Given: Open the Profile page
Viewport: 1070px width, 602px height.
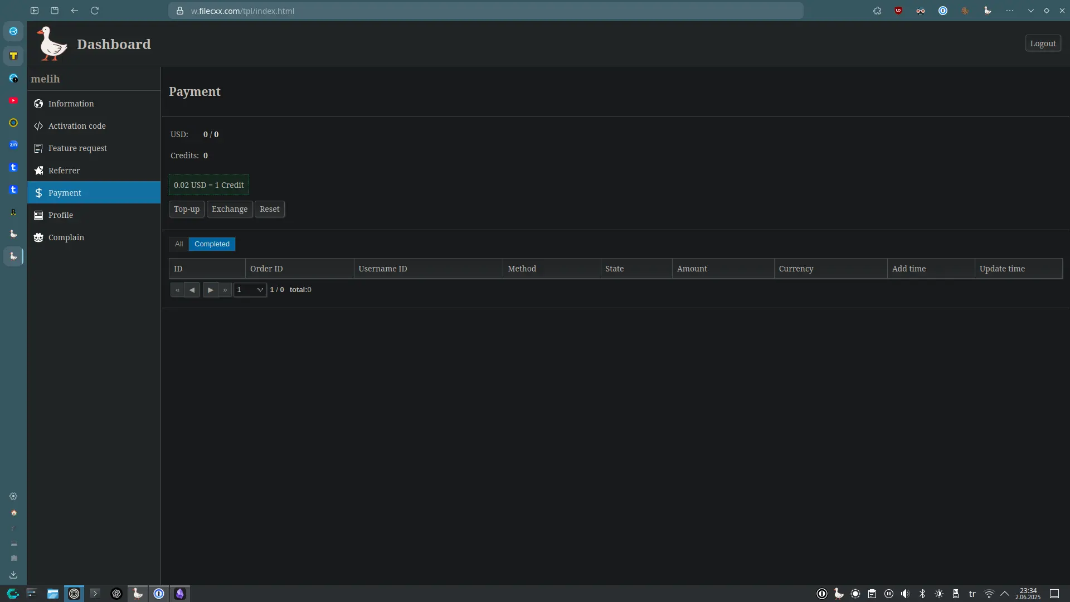Looking at the screenshot, I should point(94,215).
